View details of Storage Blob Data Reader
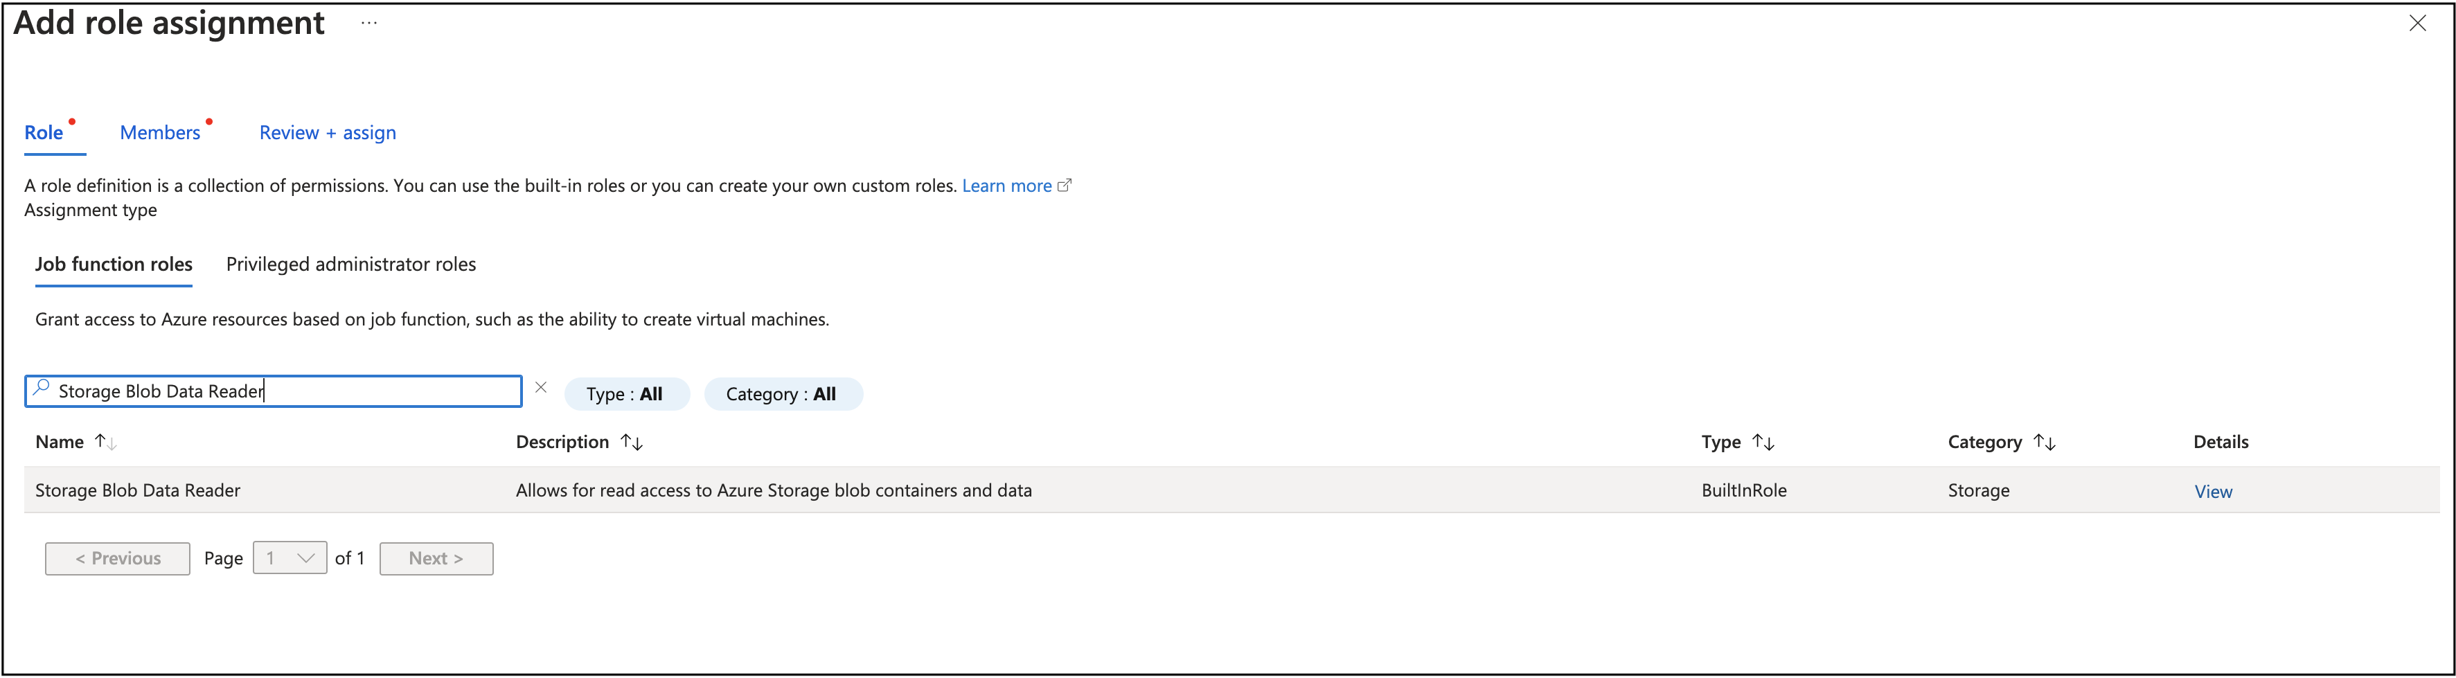Viewport: 2456px width, 678px height. click(x=2213, y=490)
